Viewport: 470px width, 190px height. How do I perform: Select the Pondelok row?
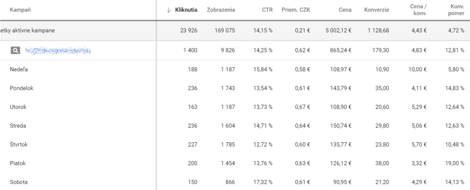click(x=235, y=88)
